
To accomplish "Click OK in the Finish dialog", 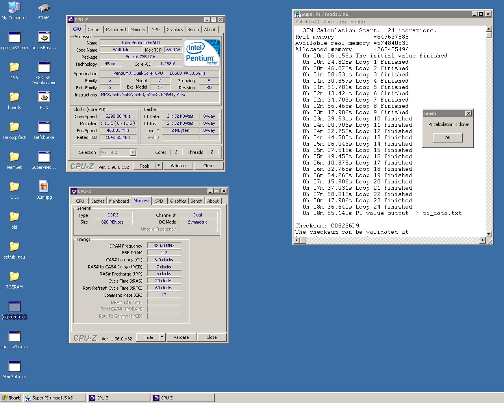I will pyautogui.click(x=448, y=138).
